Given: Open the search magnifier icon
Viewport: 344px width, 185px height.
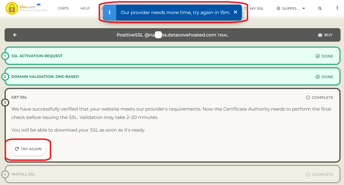Looking at the screenshot, I should click(320, 8).
